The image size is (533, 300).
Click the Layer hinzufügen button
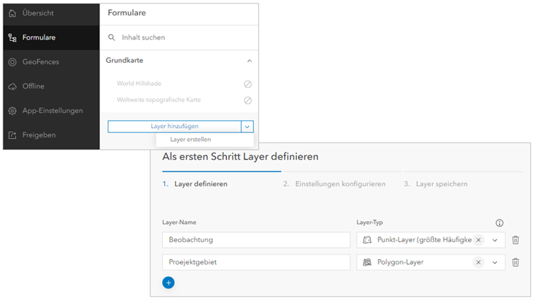coord(174,127)
